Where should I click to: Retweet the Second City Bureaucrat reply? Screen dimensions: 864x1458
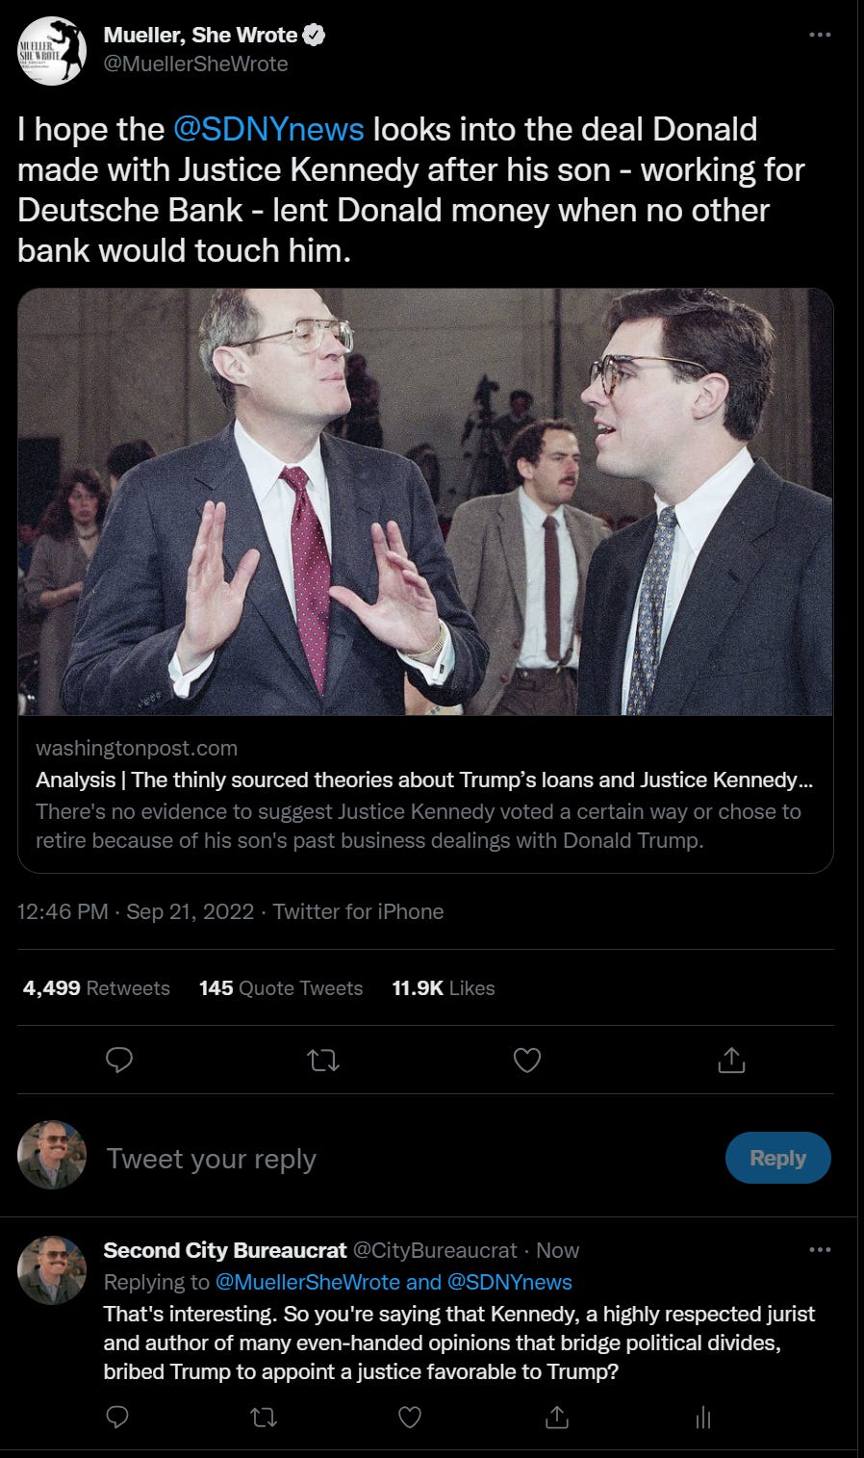point(264,1418)
